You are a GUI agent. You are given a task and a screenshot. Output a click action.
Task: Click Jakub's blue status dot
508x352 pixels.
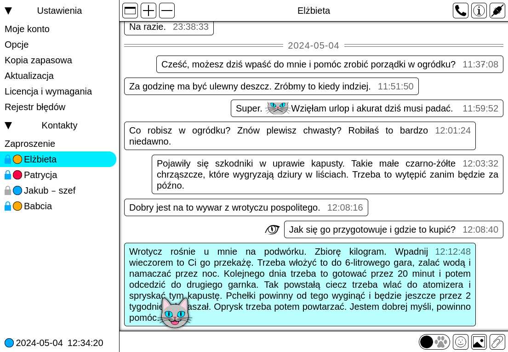pyautogui.click(x=17, y=190)
